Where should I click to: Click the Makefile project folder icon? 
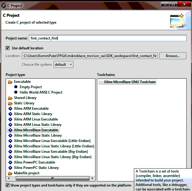[10, 173]
